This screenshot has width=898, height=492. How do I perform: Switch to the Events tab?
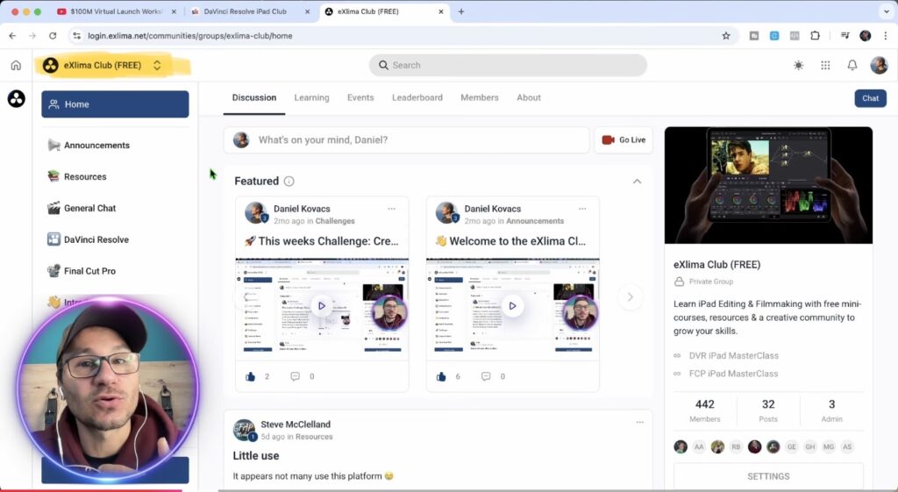pyautogui.click(x=360, y=97)
